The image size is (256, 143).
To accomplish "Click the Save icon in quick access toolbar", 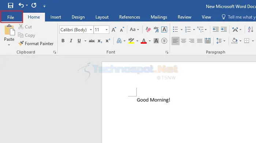I will (11, 5).
